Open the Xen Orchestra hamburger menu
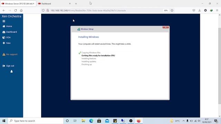This screenshot has width=221, height=124. point(4,21)
